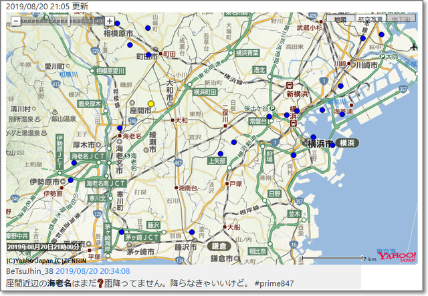Click the #prime847 hashtag in tweet
Viewport: 428px width, 296px height.
tap(274, 283)
